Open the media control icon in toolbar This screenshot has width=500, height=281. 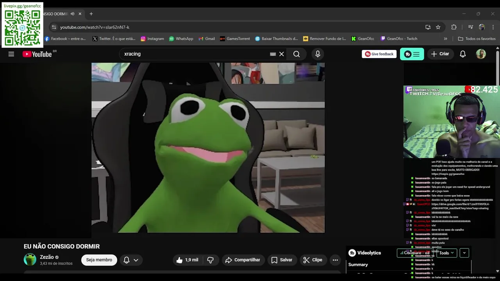pos(470,27)
